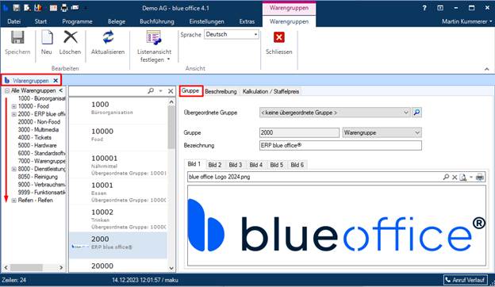Close the view with red Schliessen icon
This screenshot has width=495, height=287.
tap(278, 37)
